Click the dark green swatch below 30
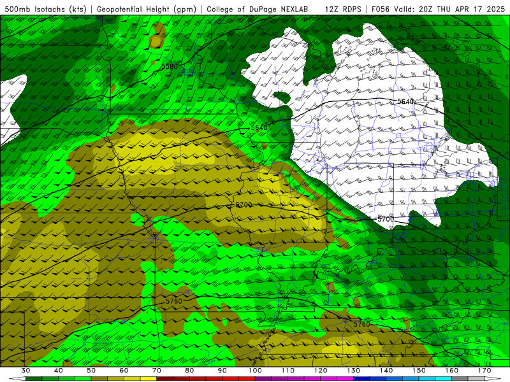 [34, 379]
